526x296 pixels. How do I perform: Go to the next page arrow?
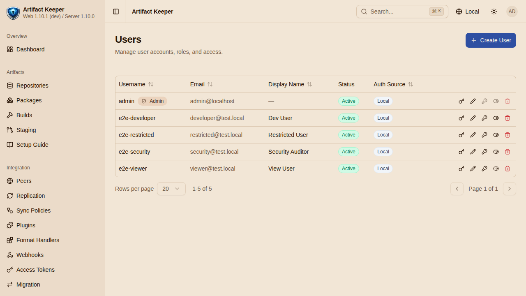pos(510,189)
